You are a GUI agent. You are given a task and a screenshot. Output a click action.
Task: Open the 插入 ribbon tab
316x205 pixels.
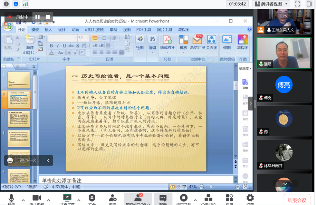[48, 30]
